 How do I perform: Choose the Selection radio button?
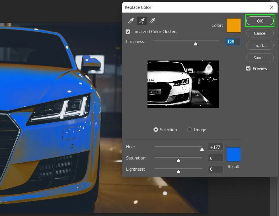156,130
